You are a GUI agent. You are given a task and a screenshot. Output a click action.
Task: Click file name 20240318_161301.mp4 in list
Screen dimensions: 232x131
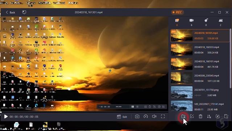coord(206,33)
